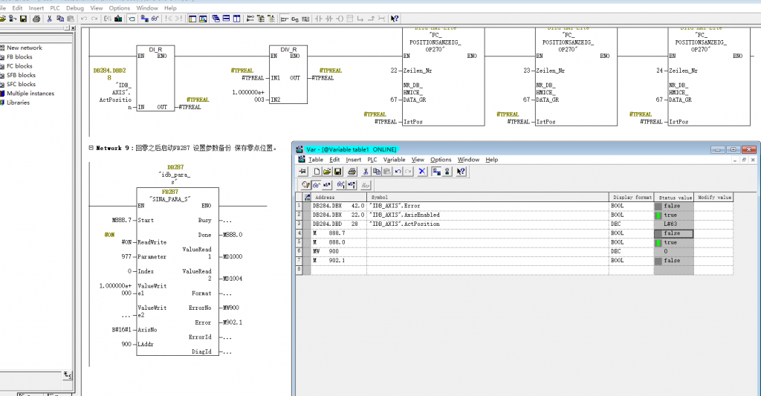Open Debug menu in main editor
Image resolution: width=761 pixels, height=396 pixels.
point(75,7)
